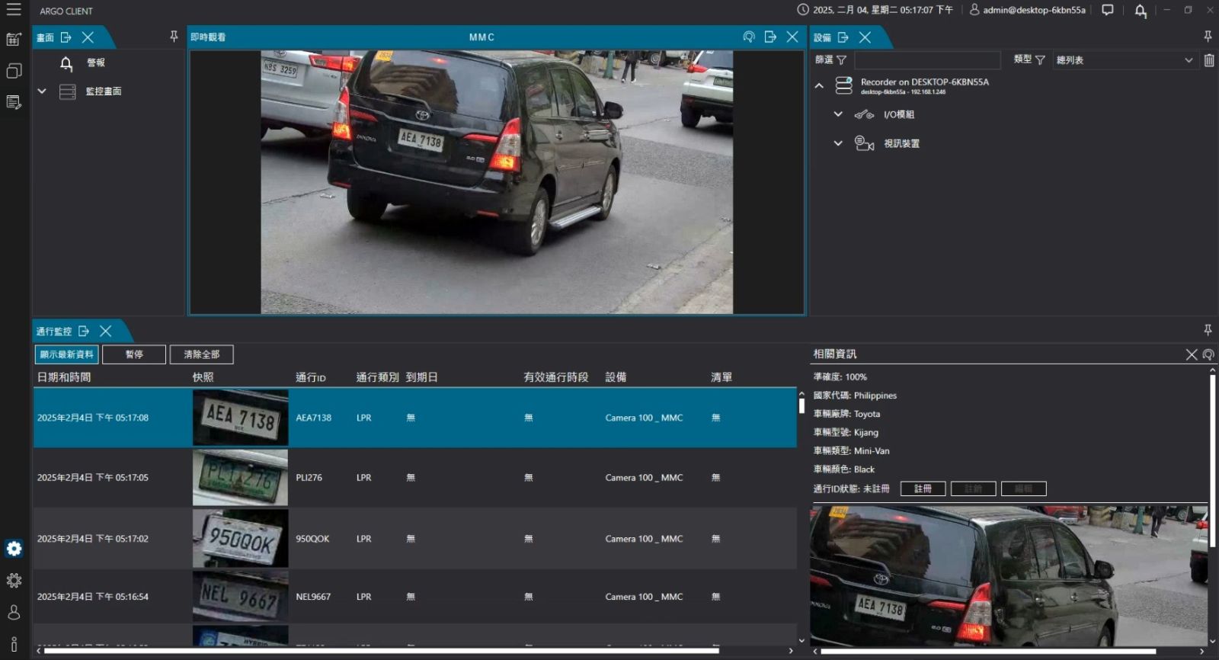This screenshot has width=1219, height=660.
Task: Click the 暫停 pause button
Action: [134, 354]
